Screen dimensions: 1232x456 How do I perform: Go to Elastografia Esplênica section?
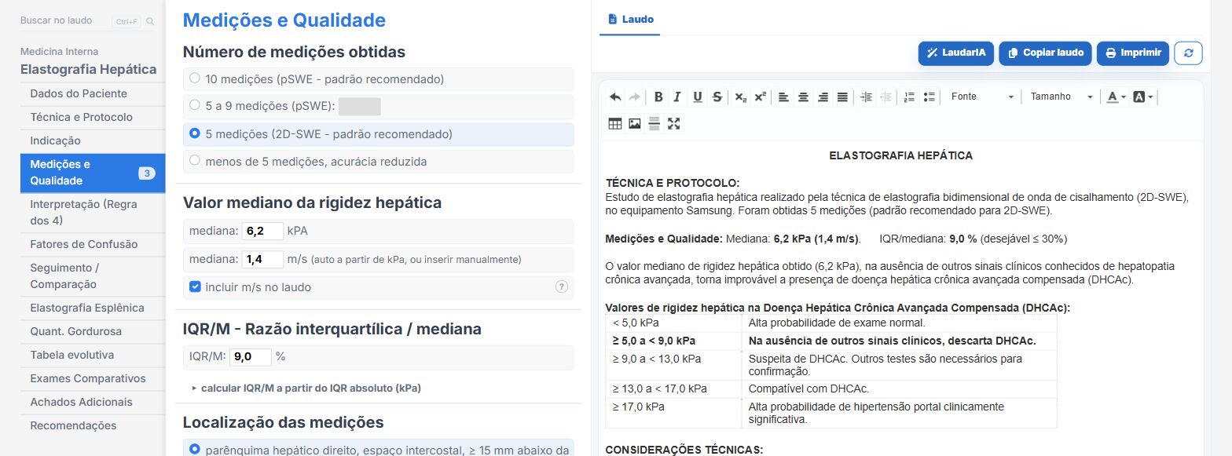[x=93, y=308]
